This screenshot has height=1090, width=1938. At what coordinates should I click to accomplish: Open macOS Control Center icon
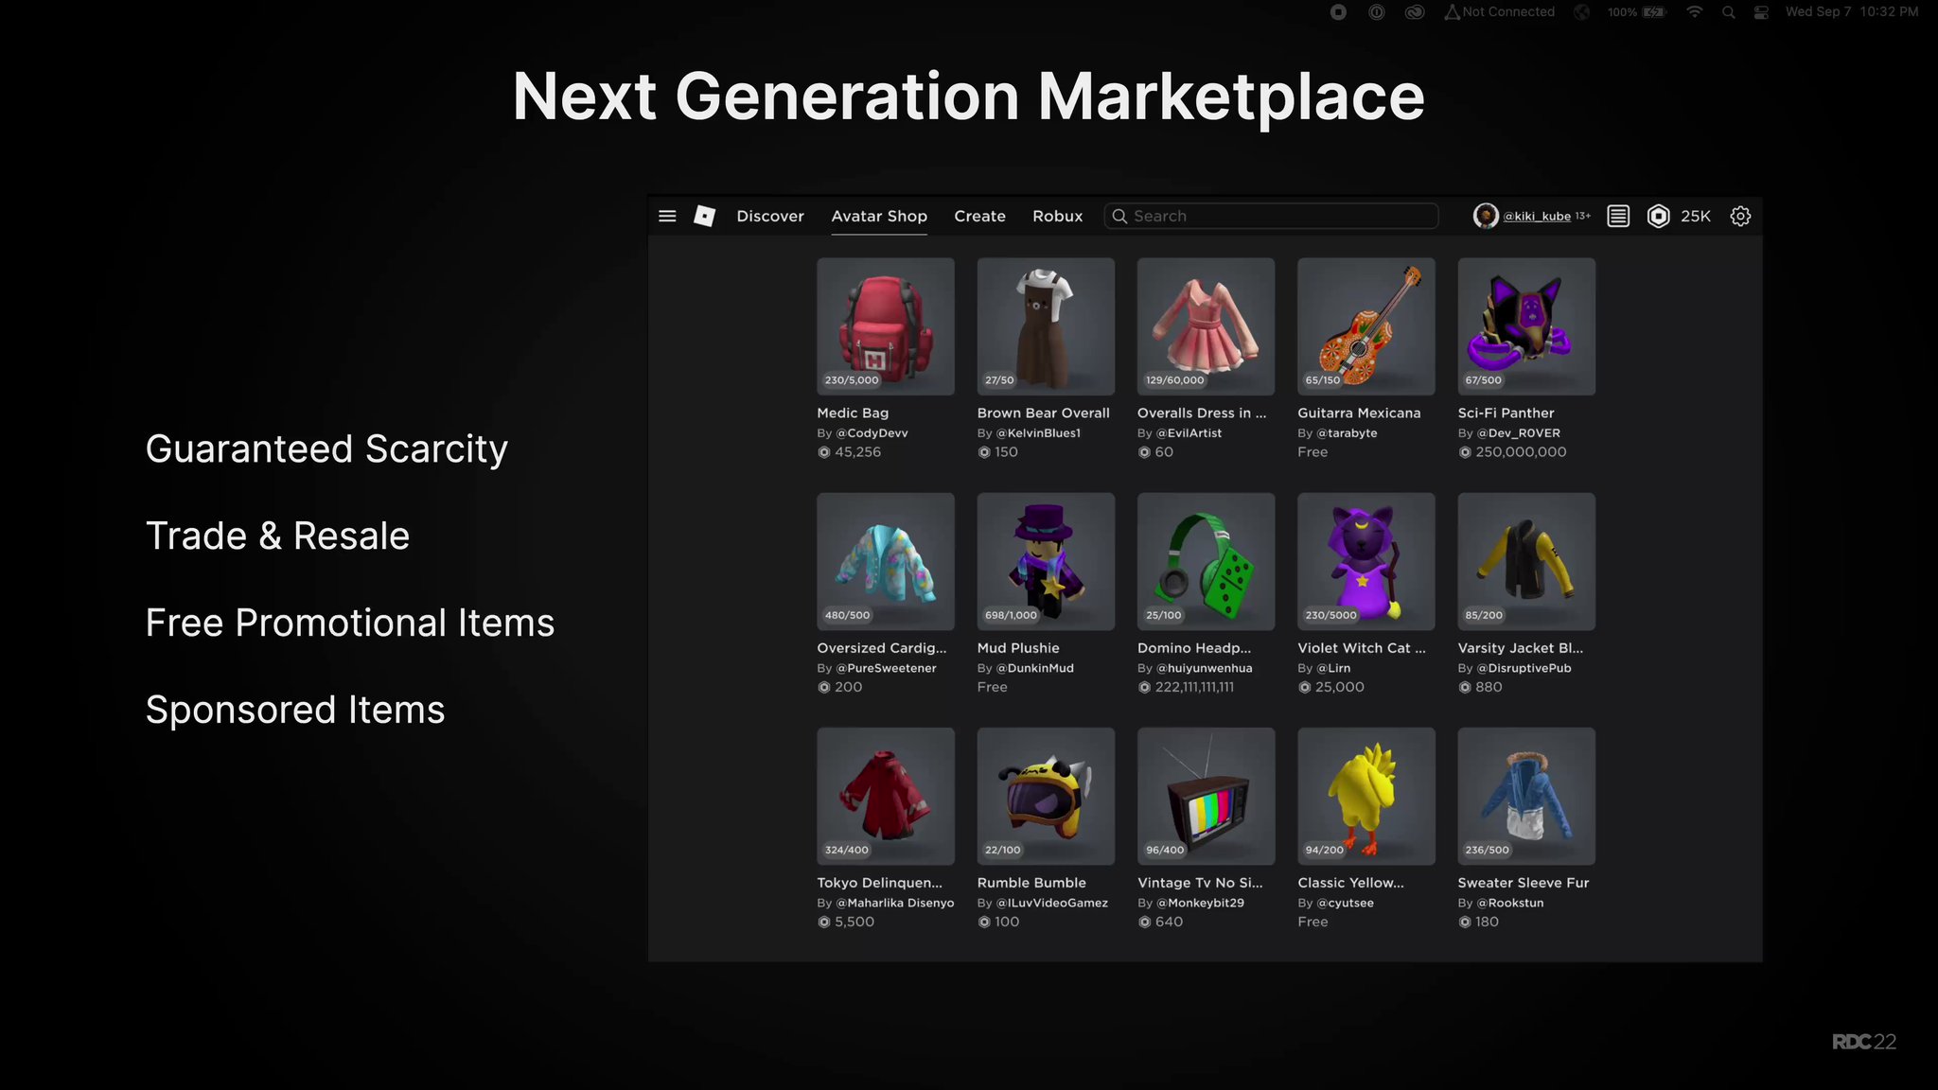pyautogui.click(x=1761, y=12)
